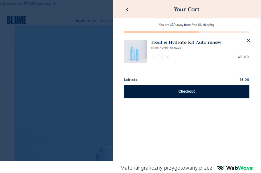Open the Treat & Hydrate Kit title link
The height and width of the screenshot is (173, 261).
pos(186,42)
